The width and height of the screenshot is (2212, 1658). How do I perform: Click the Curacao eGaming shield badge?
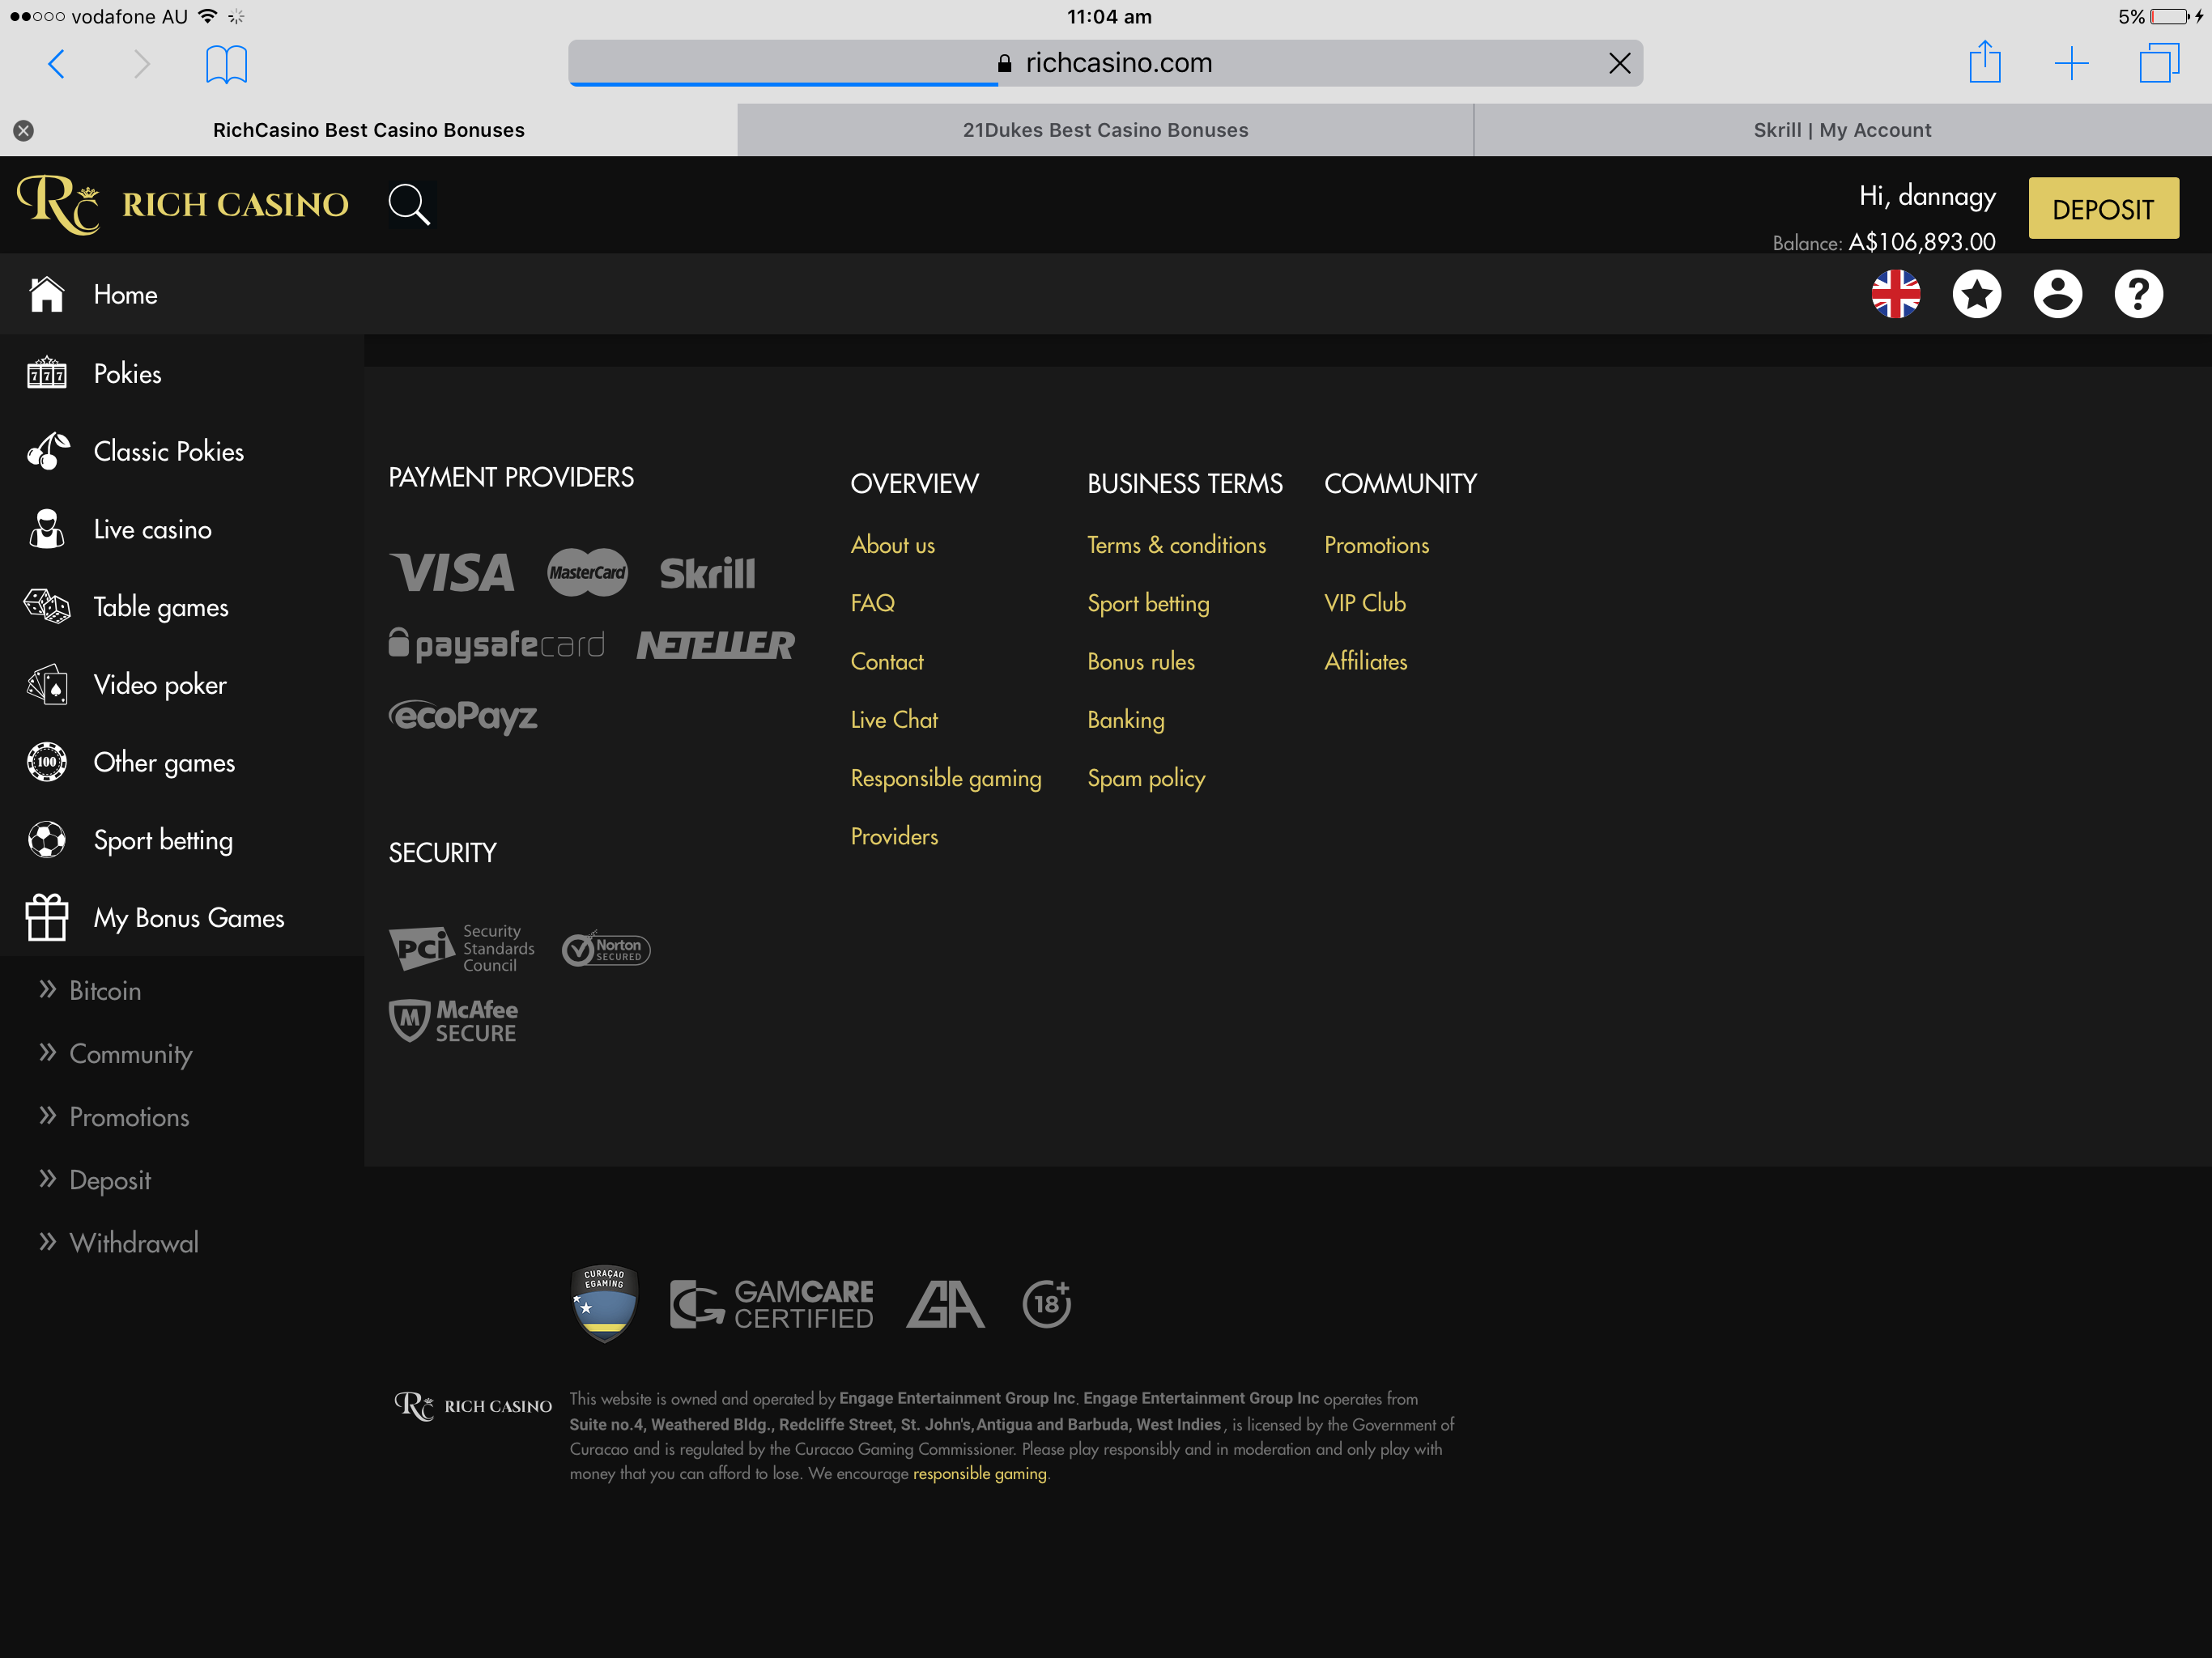pos(604,1304)
